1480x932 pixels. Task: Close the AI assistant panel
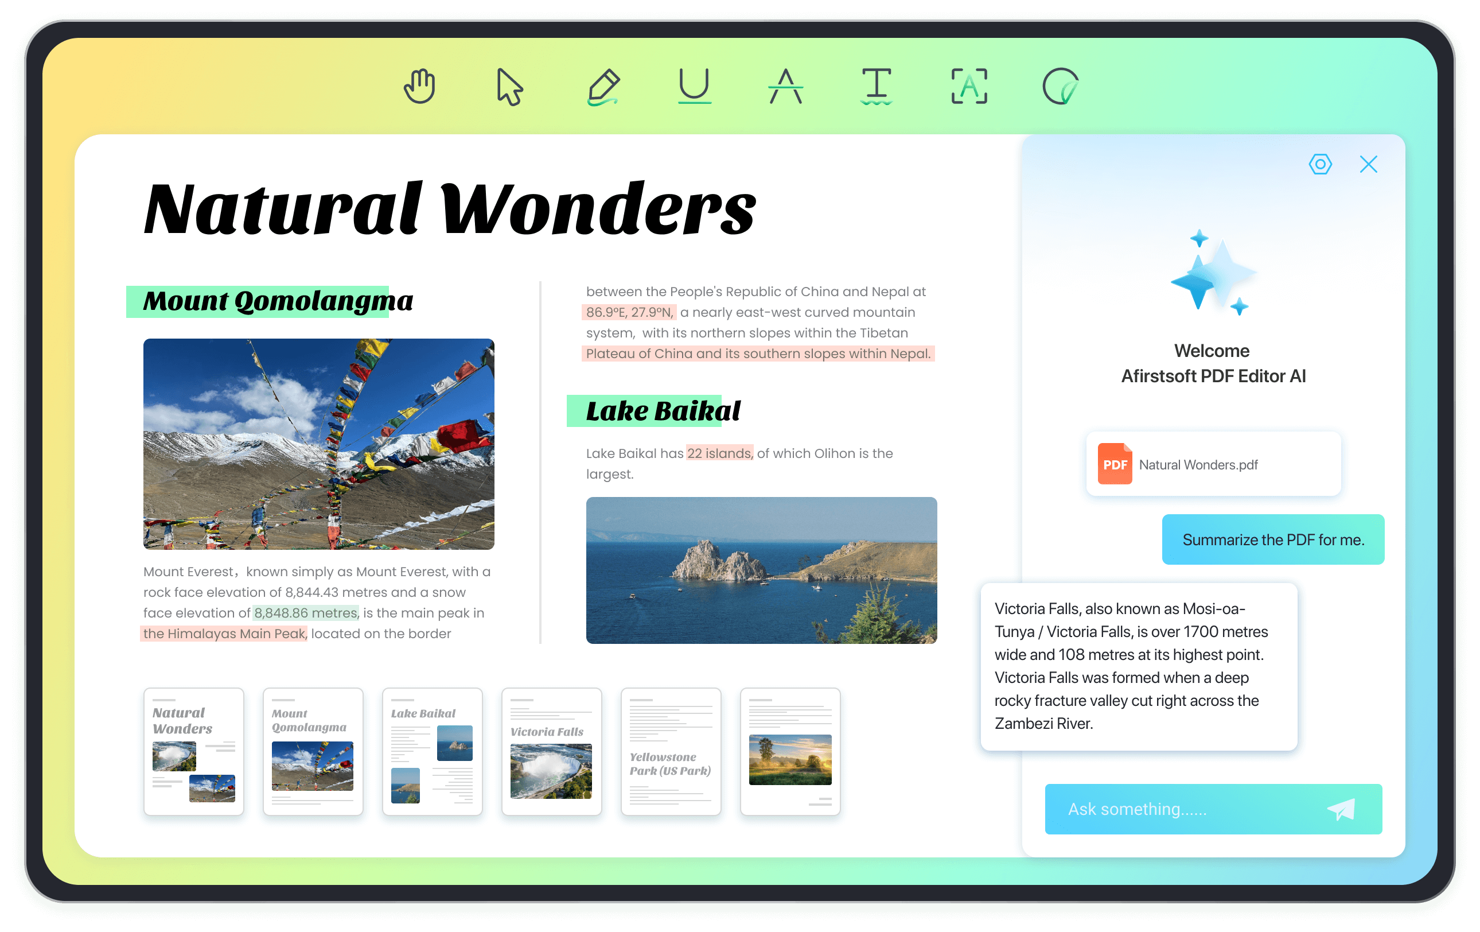1370,164
